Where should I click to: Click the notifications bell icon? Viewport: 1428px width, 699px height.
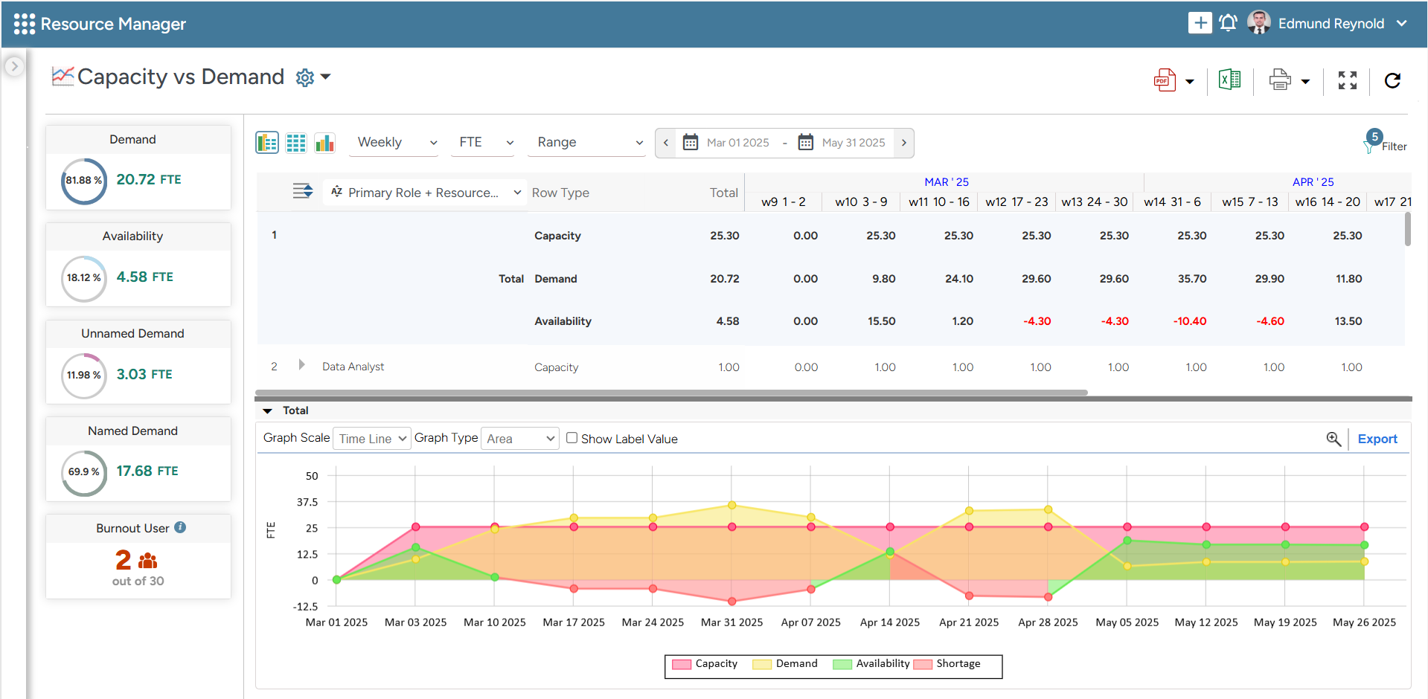(1228, 23)
